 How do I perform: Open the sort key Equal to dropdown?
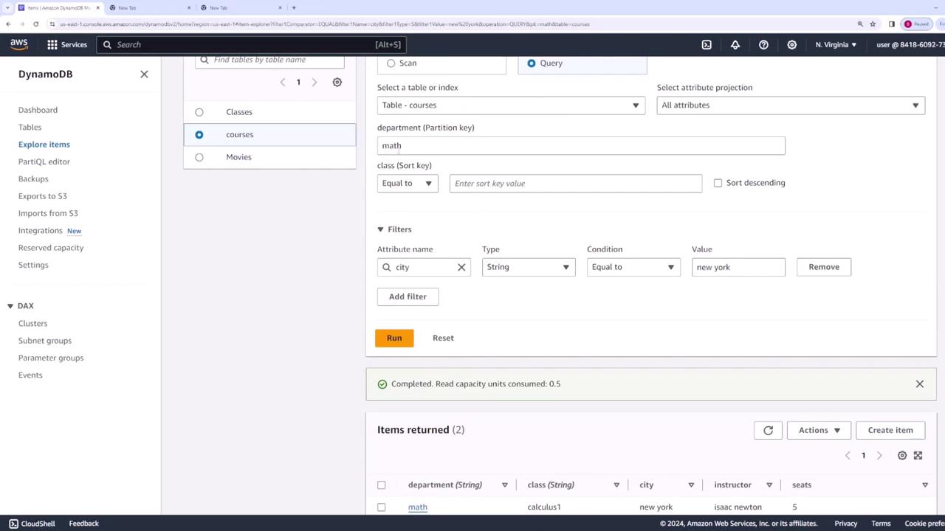point(407,183)
